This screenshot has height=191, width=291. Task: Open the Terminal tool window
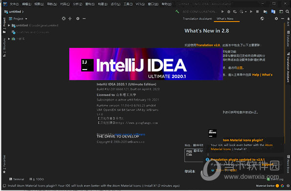click(x=17, y=179)
